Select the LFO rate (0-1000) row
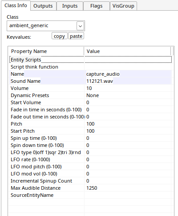 point(90,159)
